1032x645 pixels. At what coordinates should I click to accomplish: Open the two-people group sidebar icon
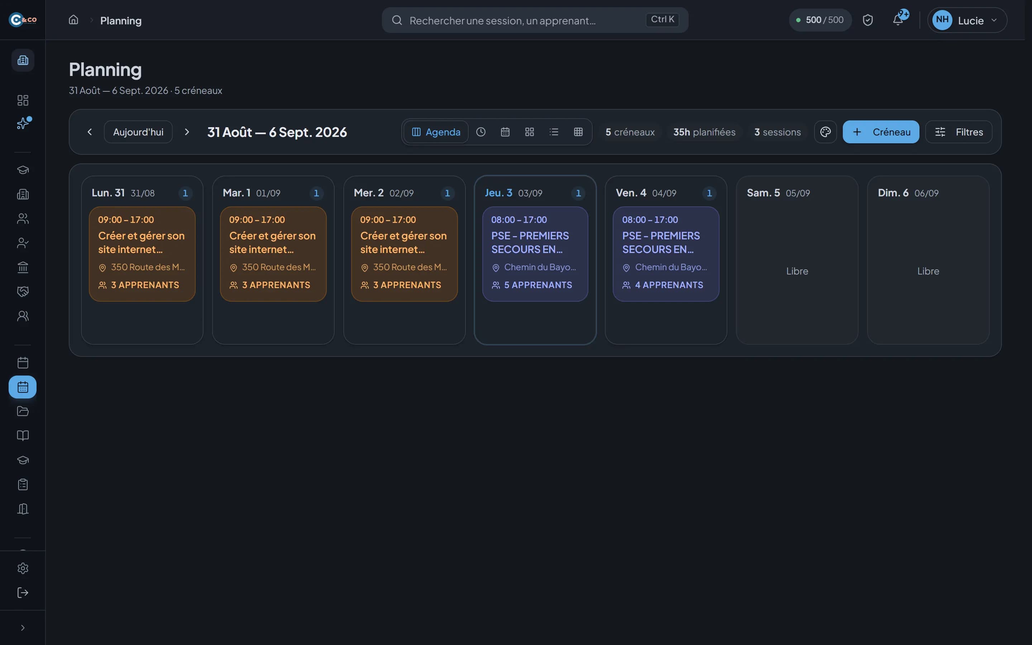[23, 219]
